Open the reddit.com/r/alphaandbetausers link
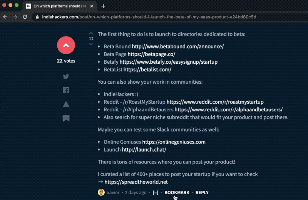Screen dimensions: 308x200 [229, 109]
